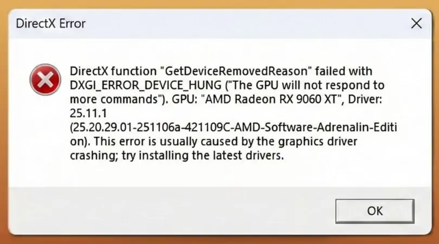
Task: Click "This error is usually caused" sentence
Action: pos(163,142)
